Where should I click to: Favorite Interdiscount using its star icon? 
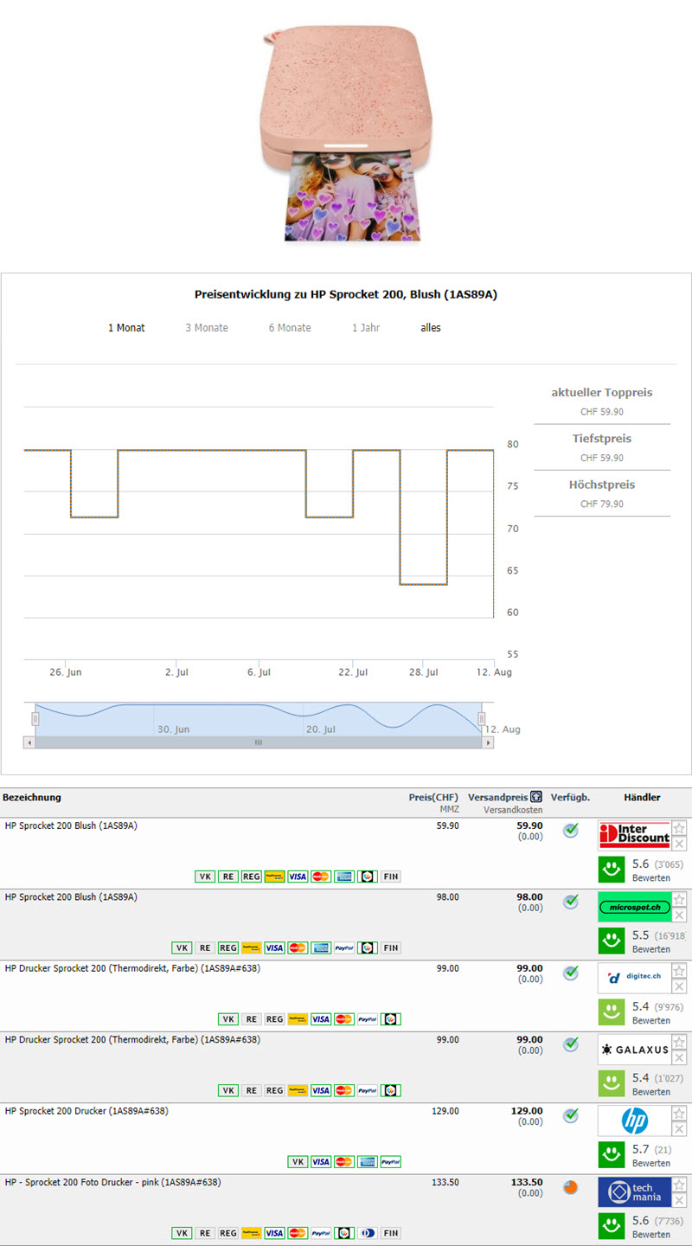click(679, 828)
